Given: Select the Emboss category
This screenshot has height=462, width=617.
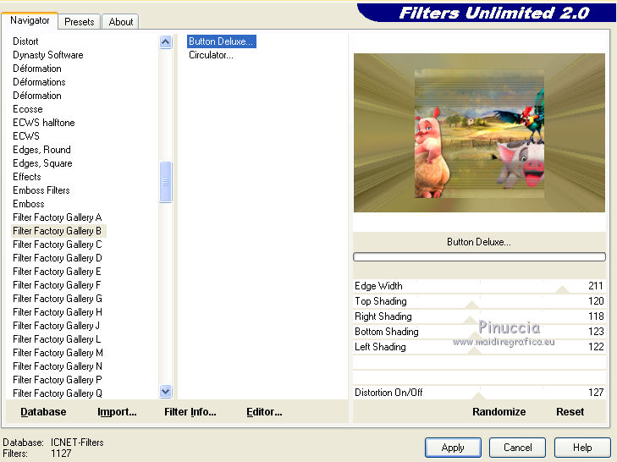Looking at the screenshot, I should (29, 204).
